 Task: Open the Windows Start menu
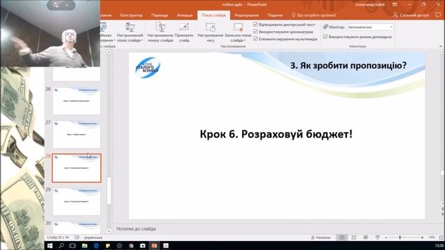click(x=50, y=245)
